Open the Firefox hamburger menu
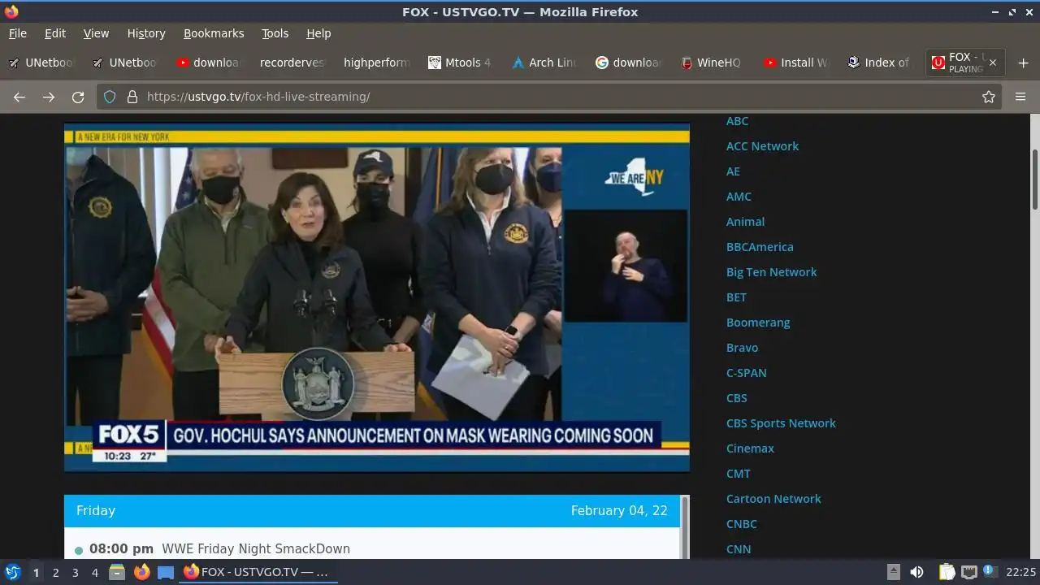Viewport: 1040px width, 585px height. [1020, 97]
